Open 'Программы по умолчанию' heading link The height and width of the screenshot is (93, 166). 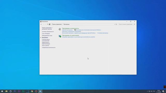point(71,35)
